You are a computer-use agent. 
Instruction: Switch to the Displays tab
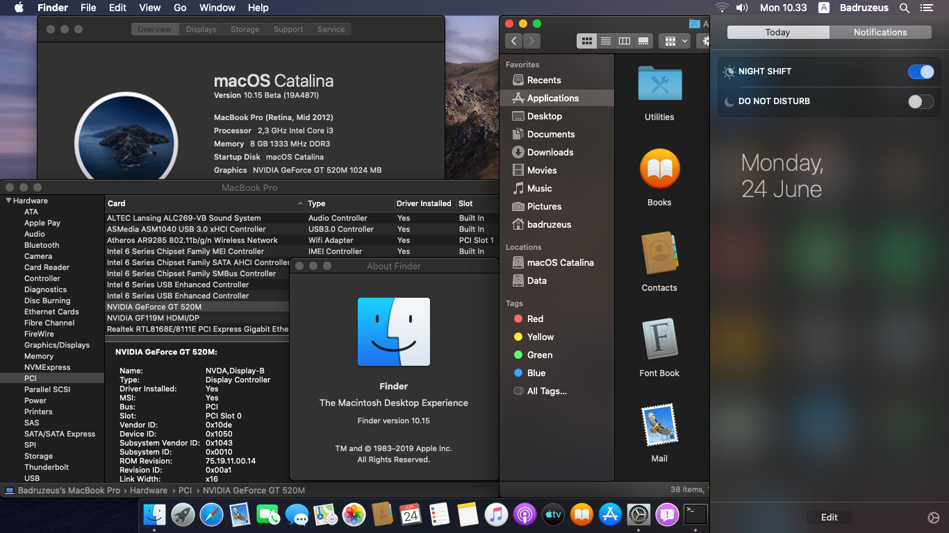(x=201, y=29)
